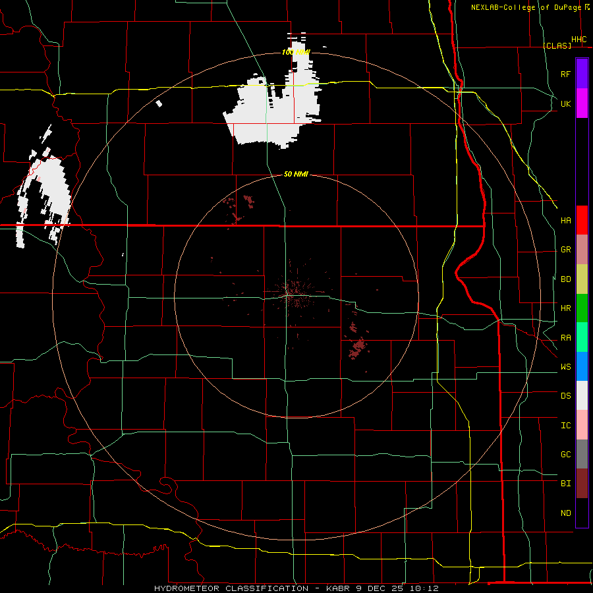Click the 100 NMI range ring label
The width and height of the screenshot is (593, 593).
(296, 52)
